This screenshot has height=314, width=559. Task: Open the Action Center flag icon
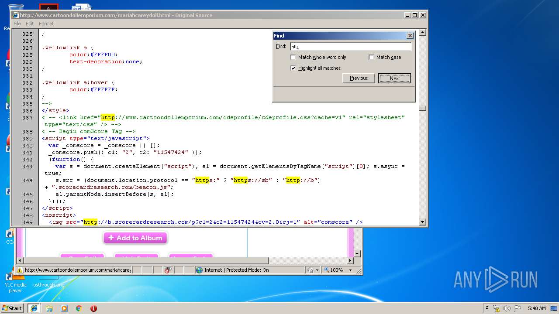point(518,308)
